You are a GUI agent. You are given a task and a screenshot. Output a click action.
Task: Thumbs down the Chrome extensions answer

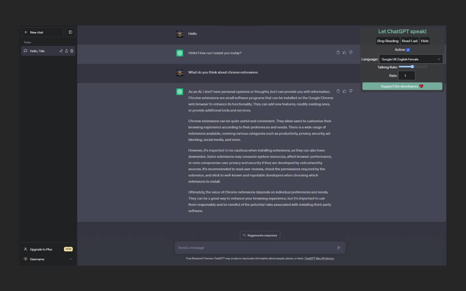pyautogui.click(x=351, y=91)
